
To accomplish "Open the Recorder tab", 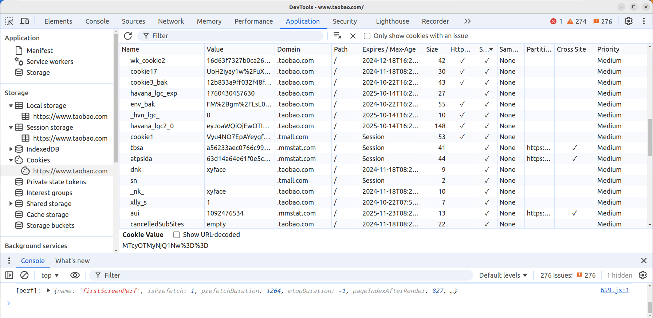I will pyautogui.click(x=436, y=21).
